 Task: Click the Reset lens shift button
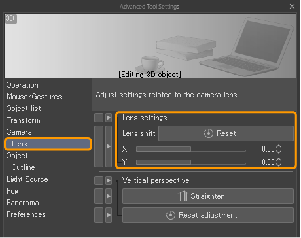pyautogui.click(x=226, y=133)
